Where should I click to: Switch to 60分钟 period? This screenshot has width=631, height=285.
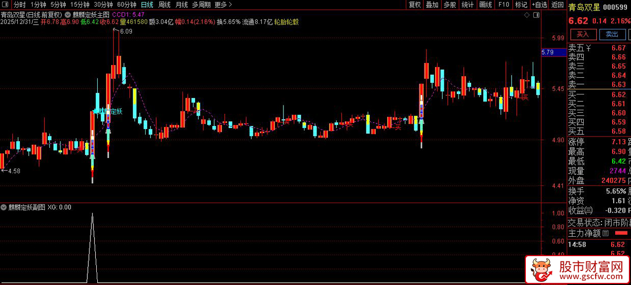point(127,5)
